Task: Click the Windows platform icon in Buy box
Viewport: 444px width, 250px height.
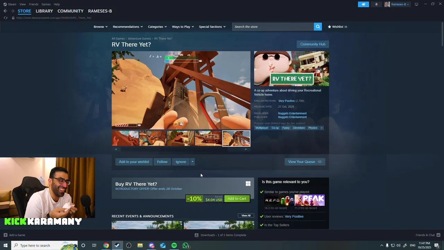Action: [248, 184]
